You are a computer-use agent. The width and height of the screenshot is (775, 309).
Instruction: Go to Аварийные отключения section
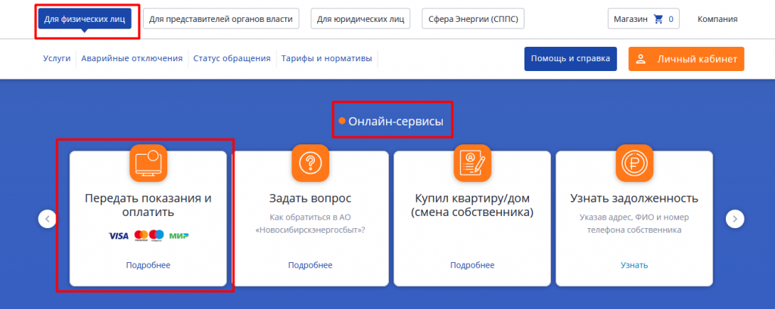(x=132, y=58)
